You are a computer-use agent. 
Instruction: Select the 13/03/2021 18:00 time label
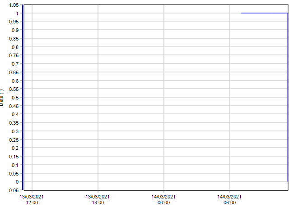[98, 199]
